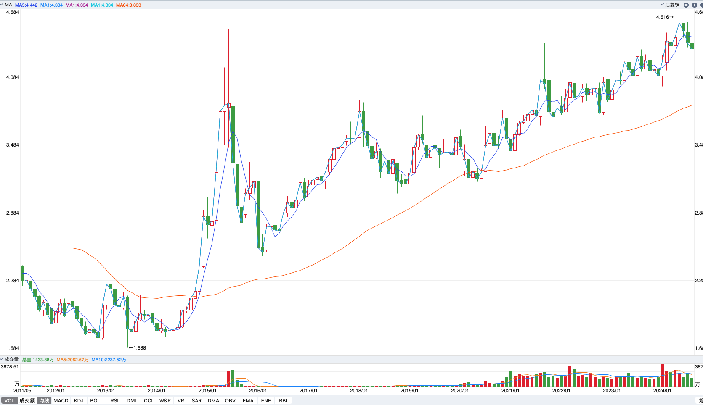Expand the MA indicator dropdown
703x405 pixels.
(x=5, y=5)
